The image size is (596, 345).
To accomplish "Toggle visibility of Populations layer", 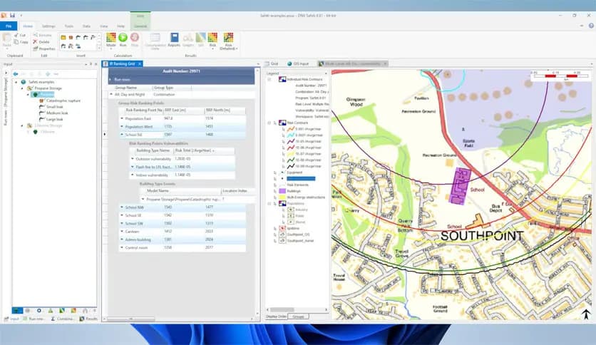I will (x=275, y=204).
